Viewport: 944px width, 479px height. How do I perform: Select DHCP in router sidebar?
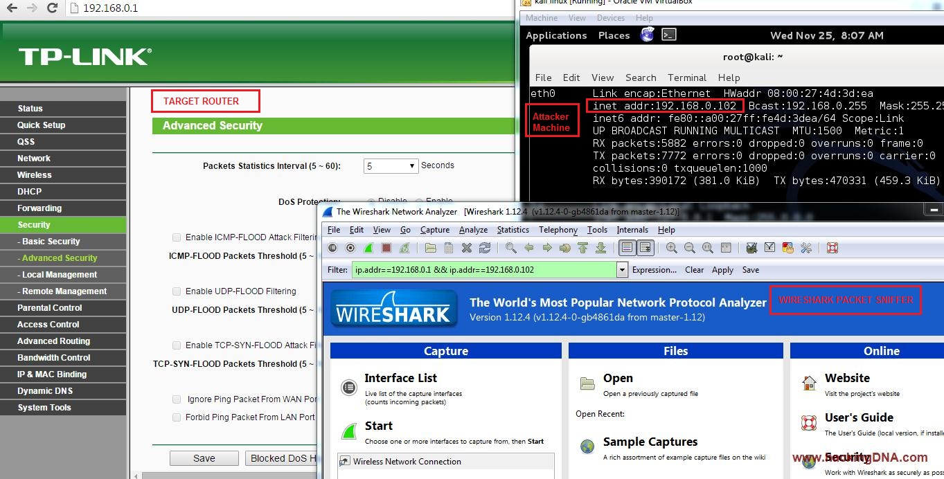63,192
